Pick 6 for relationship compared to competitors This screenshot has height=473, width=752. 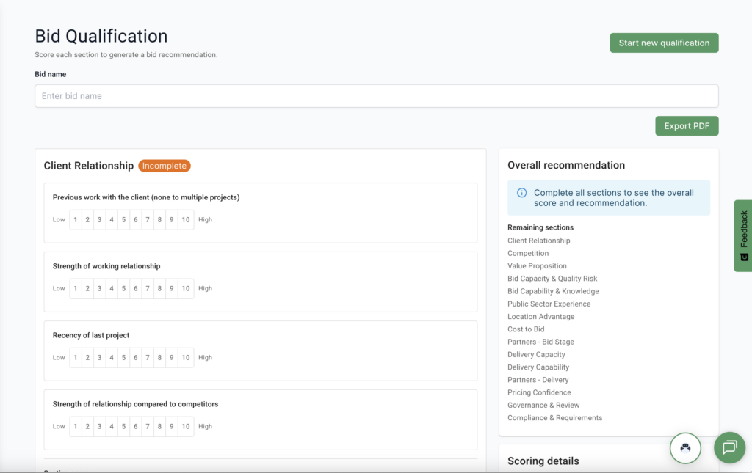pos(135,427)
